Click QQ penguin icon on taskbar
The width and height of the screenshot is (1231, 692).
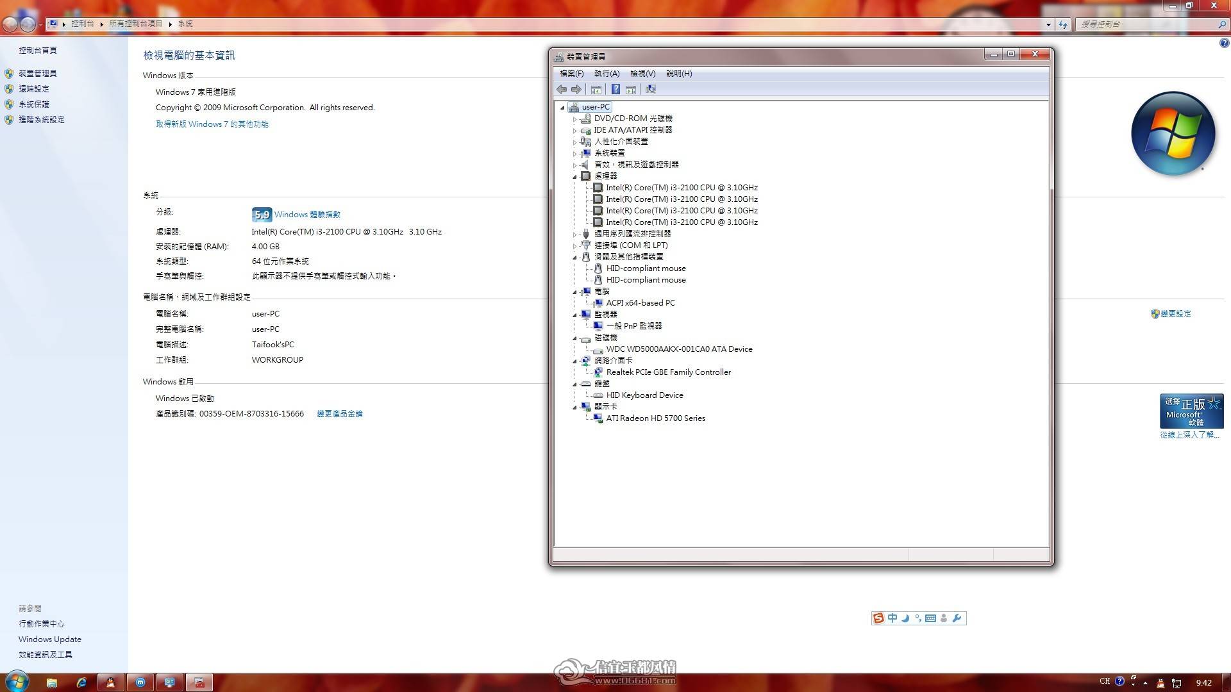tap(111, 682)
